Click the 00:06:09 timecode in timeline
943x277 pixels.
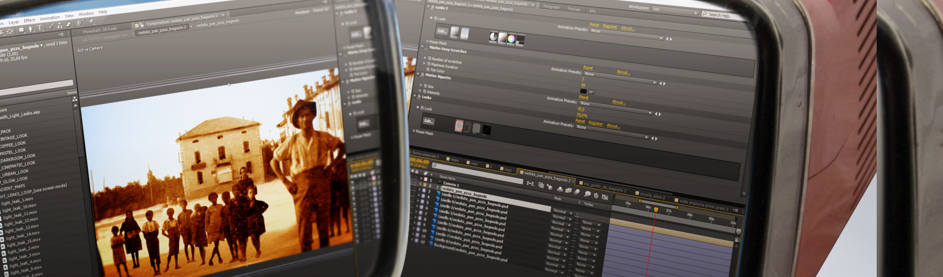pos(419,161)
